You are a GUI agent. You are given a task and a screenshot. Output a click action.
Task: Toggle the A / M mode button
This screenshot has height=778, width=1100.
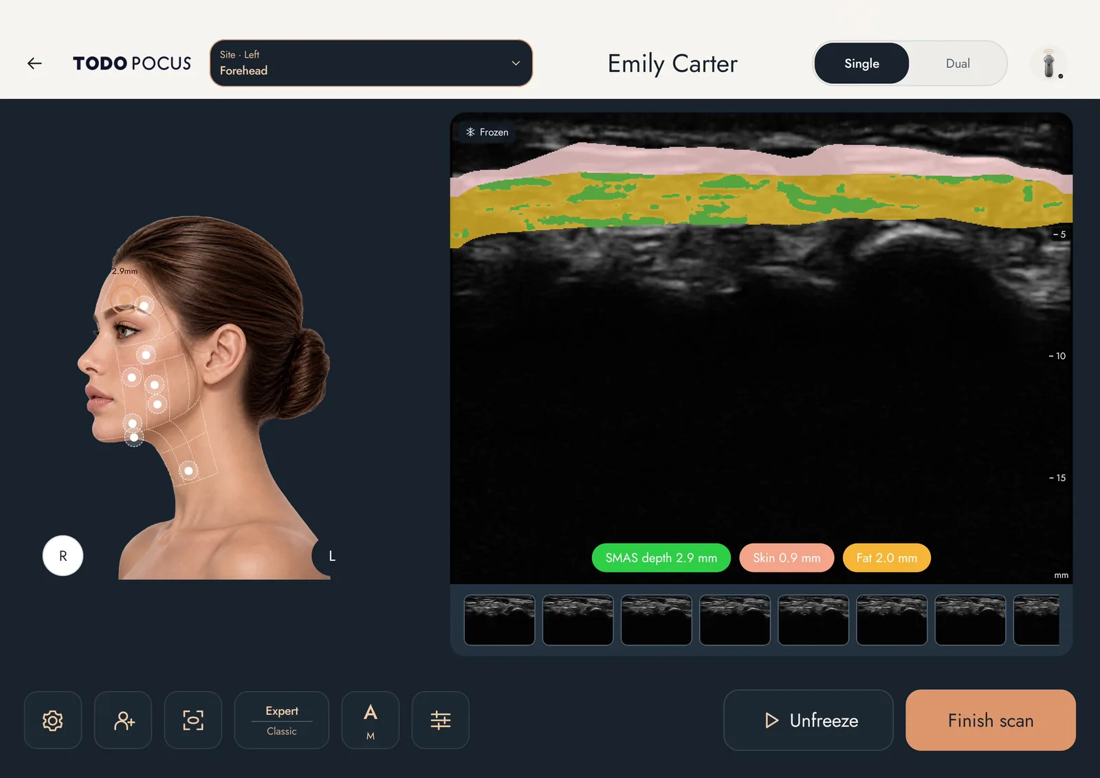(371, 720)
